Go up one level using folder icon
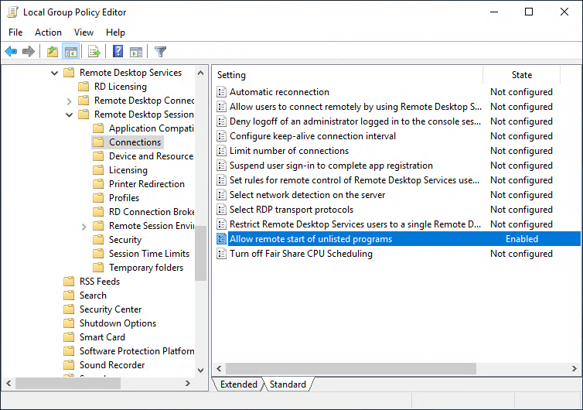Screen dimensions: 583x410 [52, 52]
